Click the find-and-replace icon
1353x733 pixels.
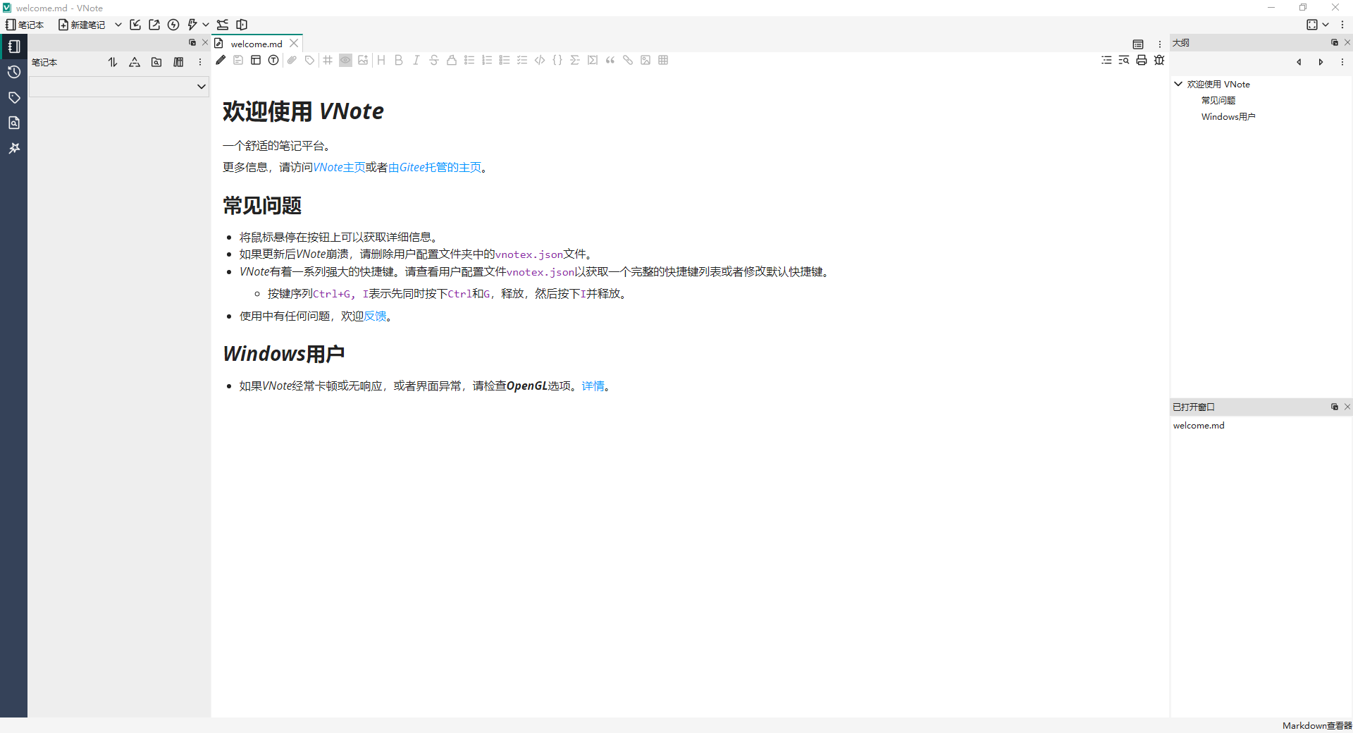(1124, 61)
